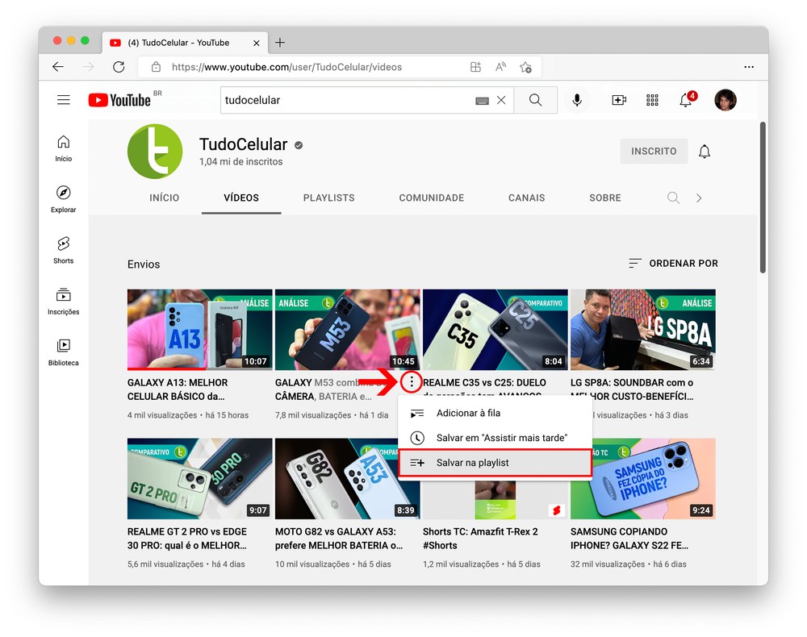Open the create video icon
The image size is (807, 637).
[619, 100]
